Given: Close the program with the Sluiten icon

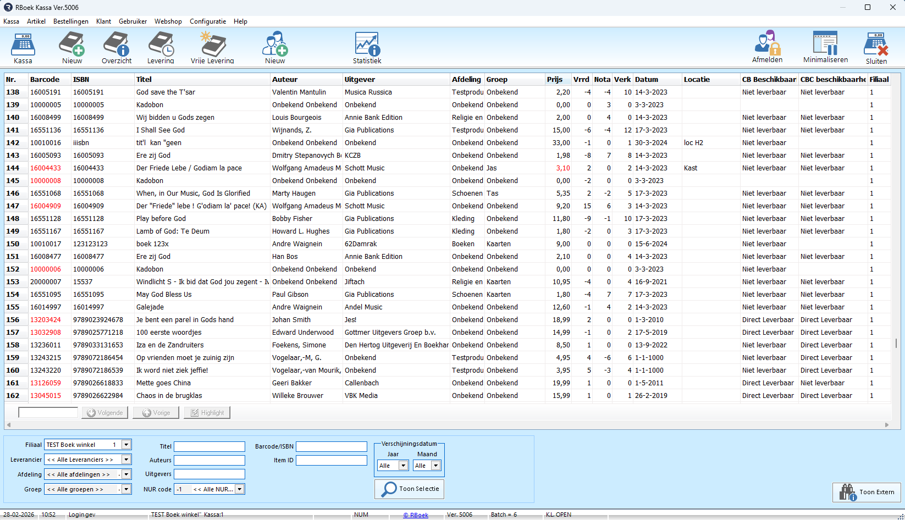Looking at the screenshot, I should click(875, 48).
